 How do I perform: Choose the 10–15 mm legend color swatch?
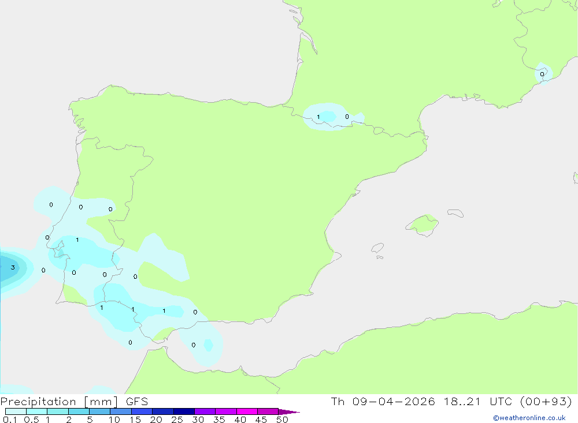(x=121, y=411)
